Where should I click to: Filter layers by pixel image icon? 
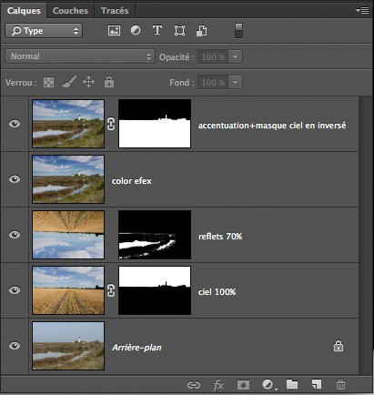(x=114, y=31)
